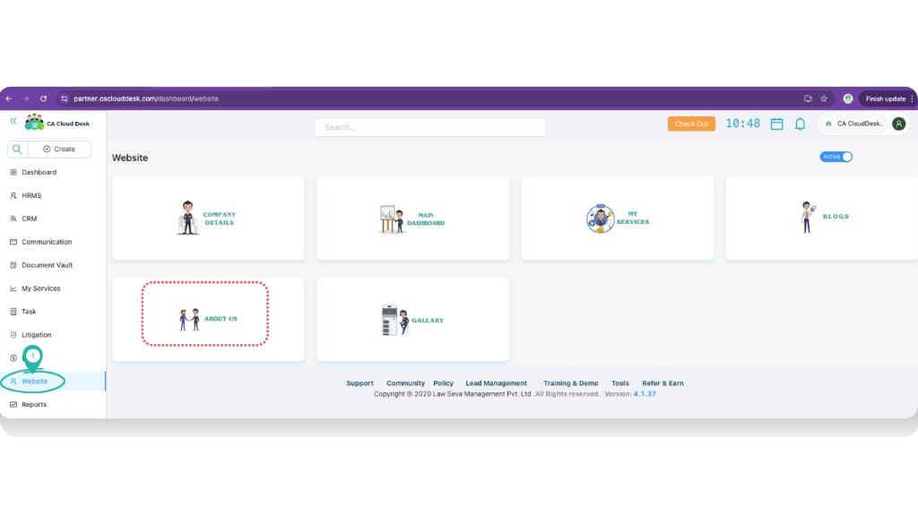Click the Create button
The height and width of the screenshot is (524, 918).
coord(60,149)
